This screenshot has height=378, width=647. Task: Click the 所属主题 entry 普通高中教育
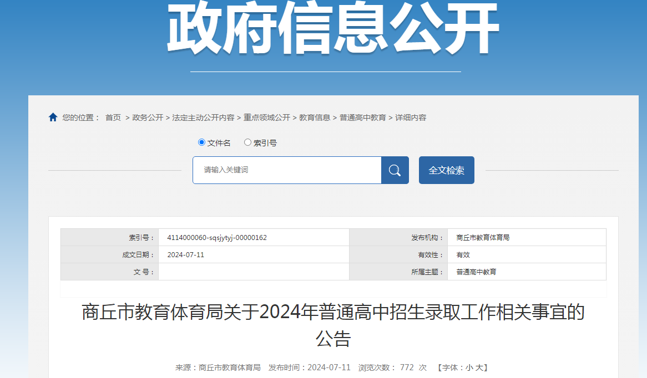tap(478, 271)
